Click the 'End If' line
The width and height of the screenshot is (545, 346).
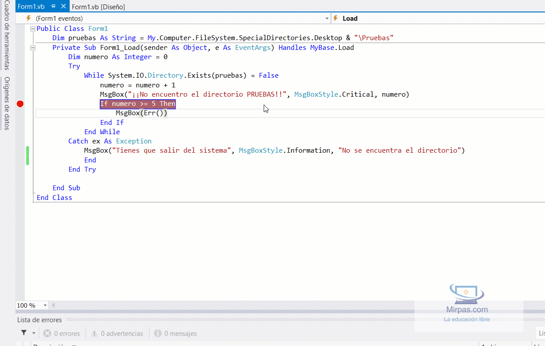tap(112, 123)
